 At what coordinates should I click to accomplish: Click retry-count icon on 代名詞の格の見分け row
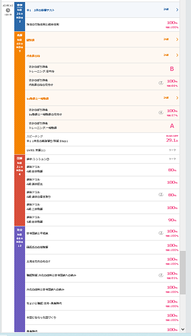(161, 83)
